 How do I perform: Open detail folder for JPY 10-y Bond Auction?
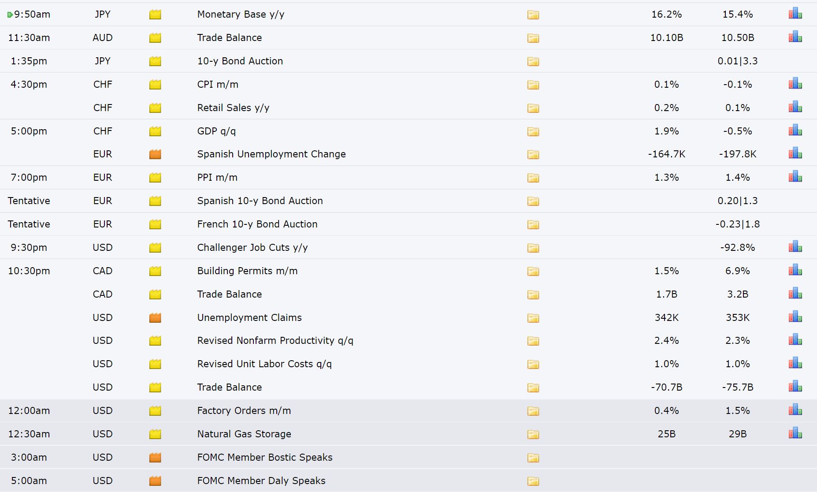[533, 61]
